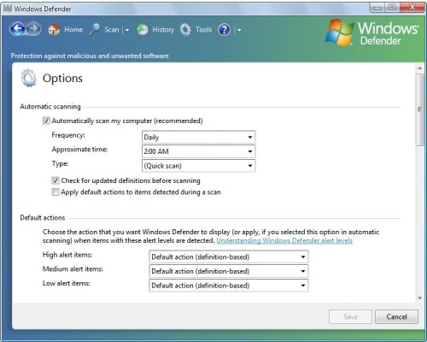The image size is (427, 342).
Task: Open the Medium alert items dropdown
Action: click(229, 271)
